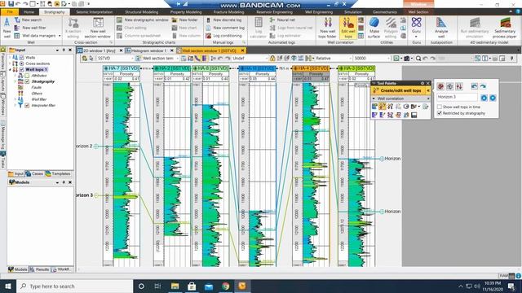Select the HA-3 [SSTVD] well header

click(356, 68)
